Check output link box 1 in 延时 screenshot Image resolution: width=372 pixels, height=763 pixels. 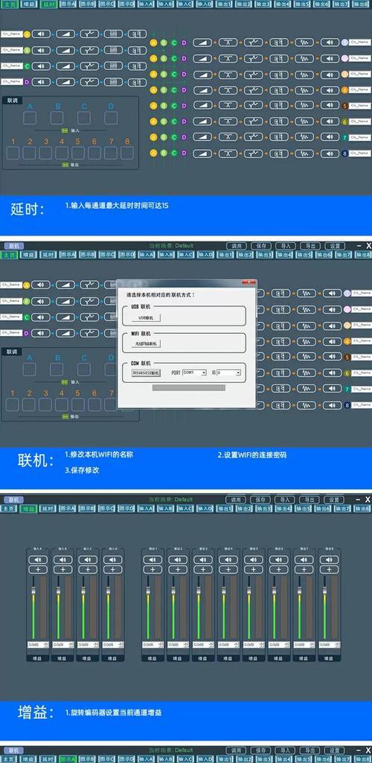13,153
